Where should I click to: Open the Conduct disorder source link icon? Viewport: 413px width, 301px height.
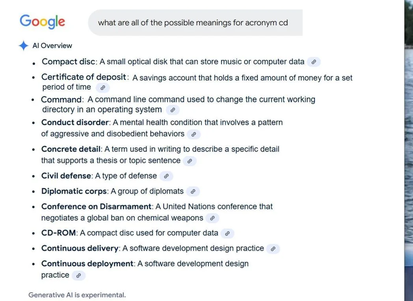(193, 134)
